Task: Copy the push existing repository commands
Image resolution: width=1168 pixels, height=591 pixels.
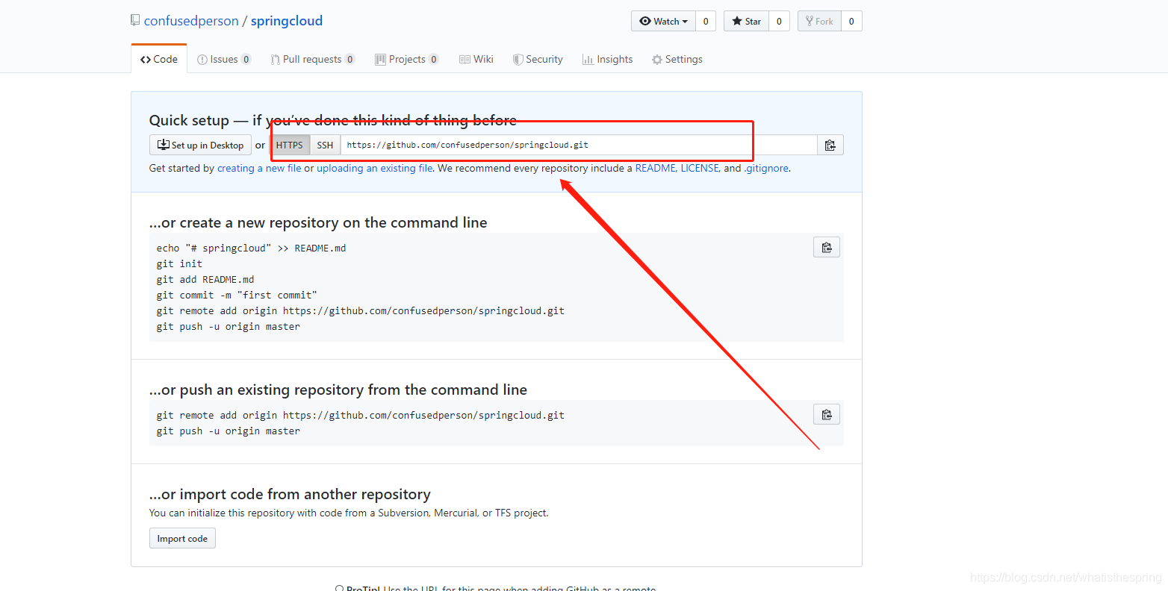Action: (827, 414)
